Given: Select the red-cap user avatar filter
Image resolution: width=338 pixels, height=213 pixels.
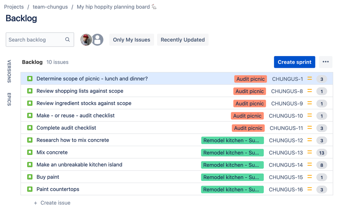Looking at the screenshot, I should pos(86,39).
